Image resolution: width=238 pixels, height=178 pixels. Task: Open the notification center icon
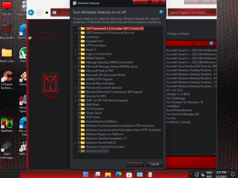click(x=233, y=175)
